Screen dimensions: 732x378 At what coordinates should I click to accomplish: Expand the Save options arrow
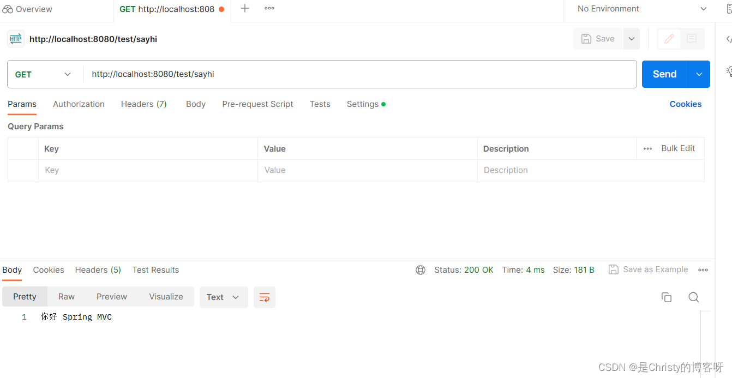point(632,39)
